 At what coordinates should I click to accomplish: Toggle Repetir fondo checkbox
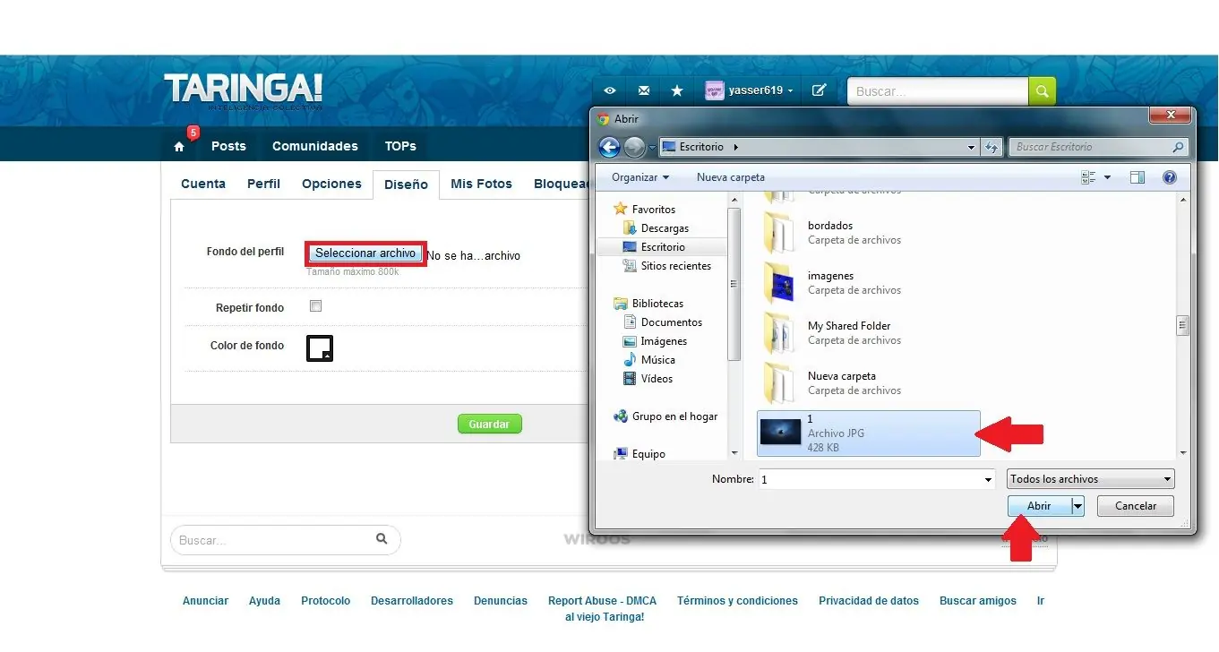click(315, 306)
